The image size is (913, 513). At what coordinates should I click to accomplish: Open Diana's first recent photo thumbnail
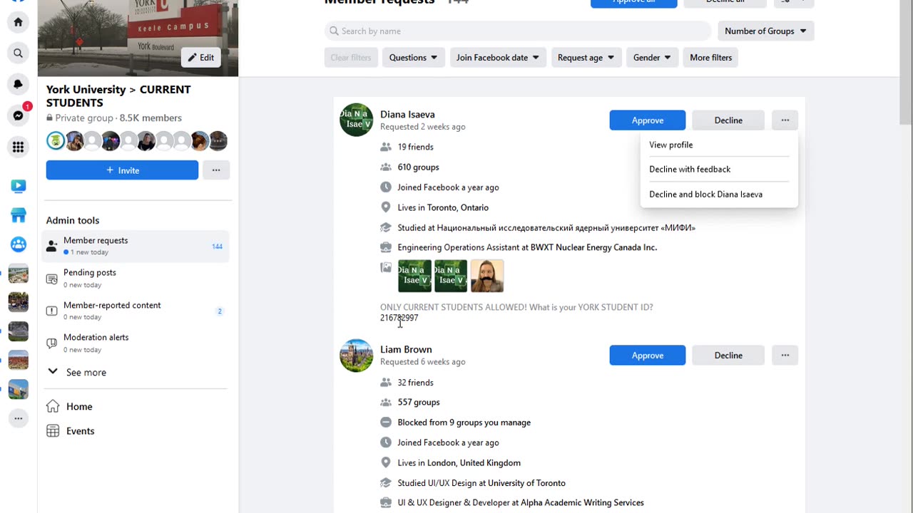(414, 276)
